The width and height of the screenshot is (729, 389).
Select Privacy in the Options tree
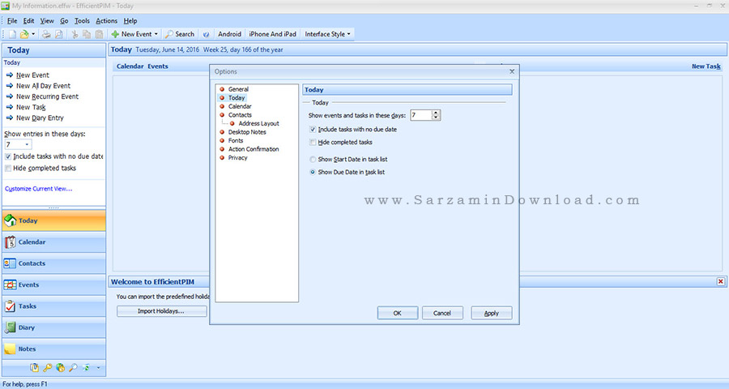[x=237, y=158]
